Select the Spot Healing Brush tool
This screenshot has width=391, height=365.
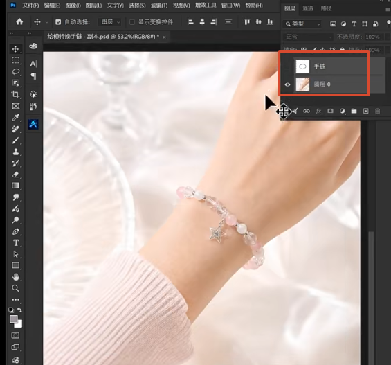tap(15, 129)
